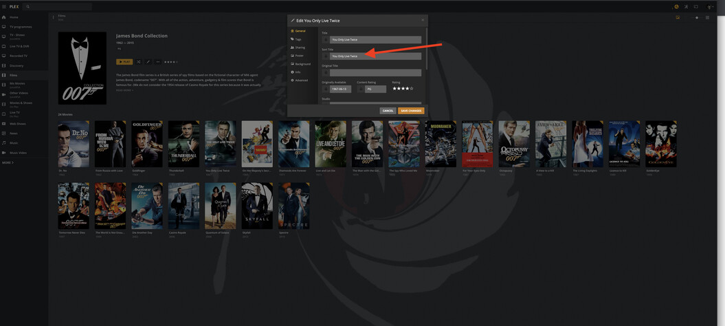This screenshot has height=326, width=725.
Task: Open the Octopussy poster
Action: pyautogui.click(x=514, y=144)
